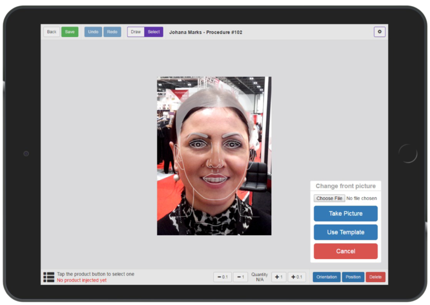
Task: Increase quantity by 1
Action: (x=279, y=277)
